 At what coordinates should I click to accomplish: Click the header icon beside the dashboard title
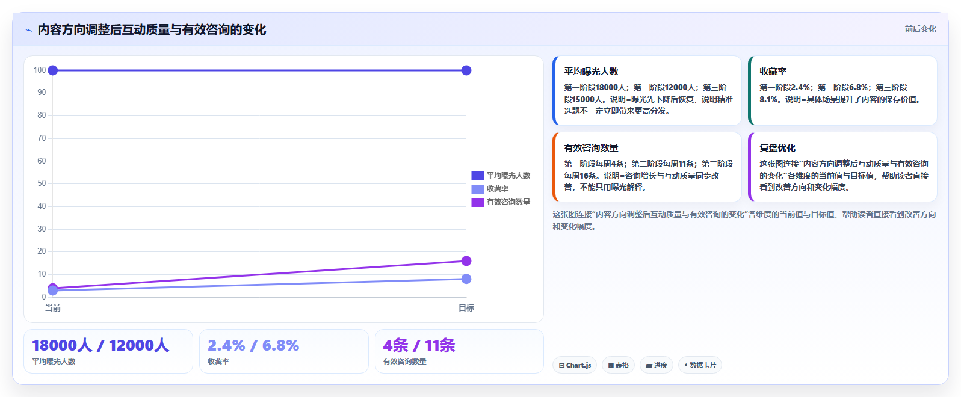(x=28, y=30)
